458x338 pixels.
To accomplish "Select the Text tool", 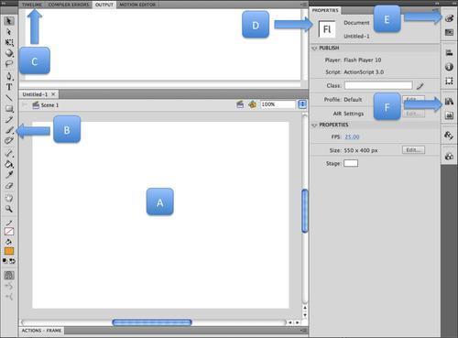I will point(9,87).
